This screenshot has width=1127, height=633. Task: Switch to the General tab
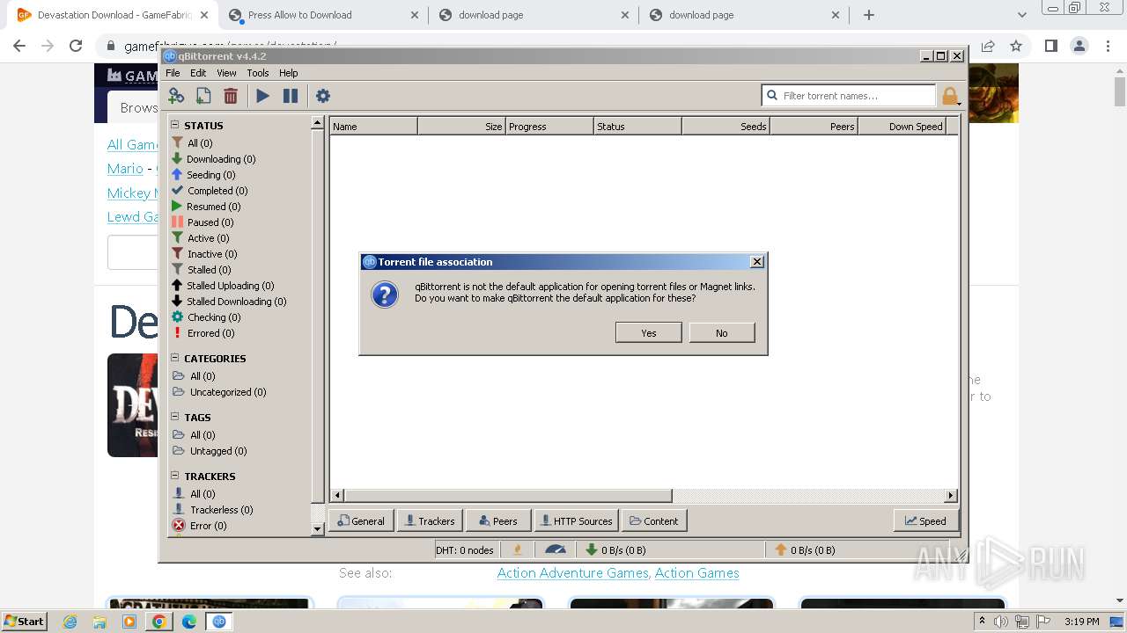click(x=361, y=520)
